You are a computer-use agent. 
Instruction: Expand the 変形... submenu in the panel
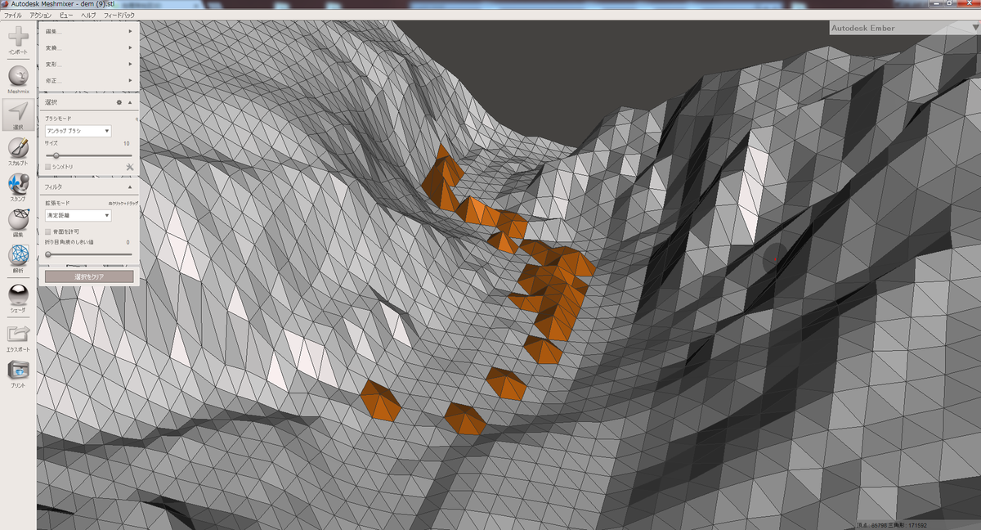click(x=88, y=64)
